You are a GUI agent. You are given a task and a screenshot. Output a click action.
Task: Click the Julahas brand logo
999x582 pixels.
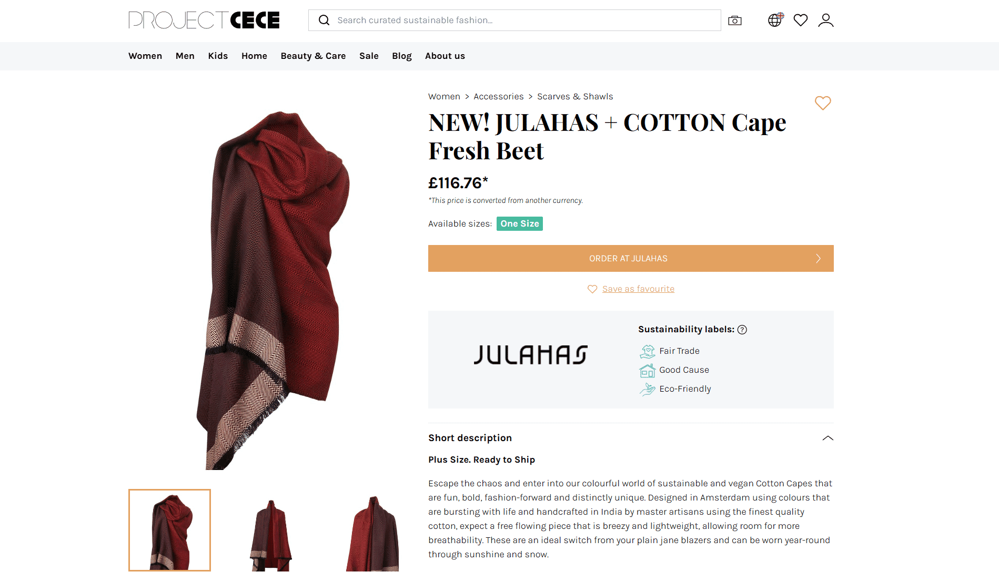point(530,355)
